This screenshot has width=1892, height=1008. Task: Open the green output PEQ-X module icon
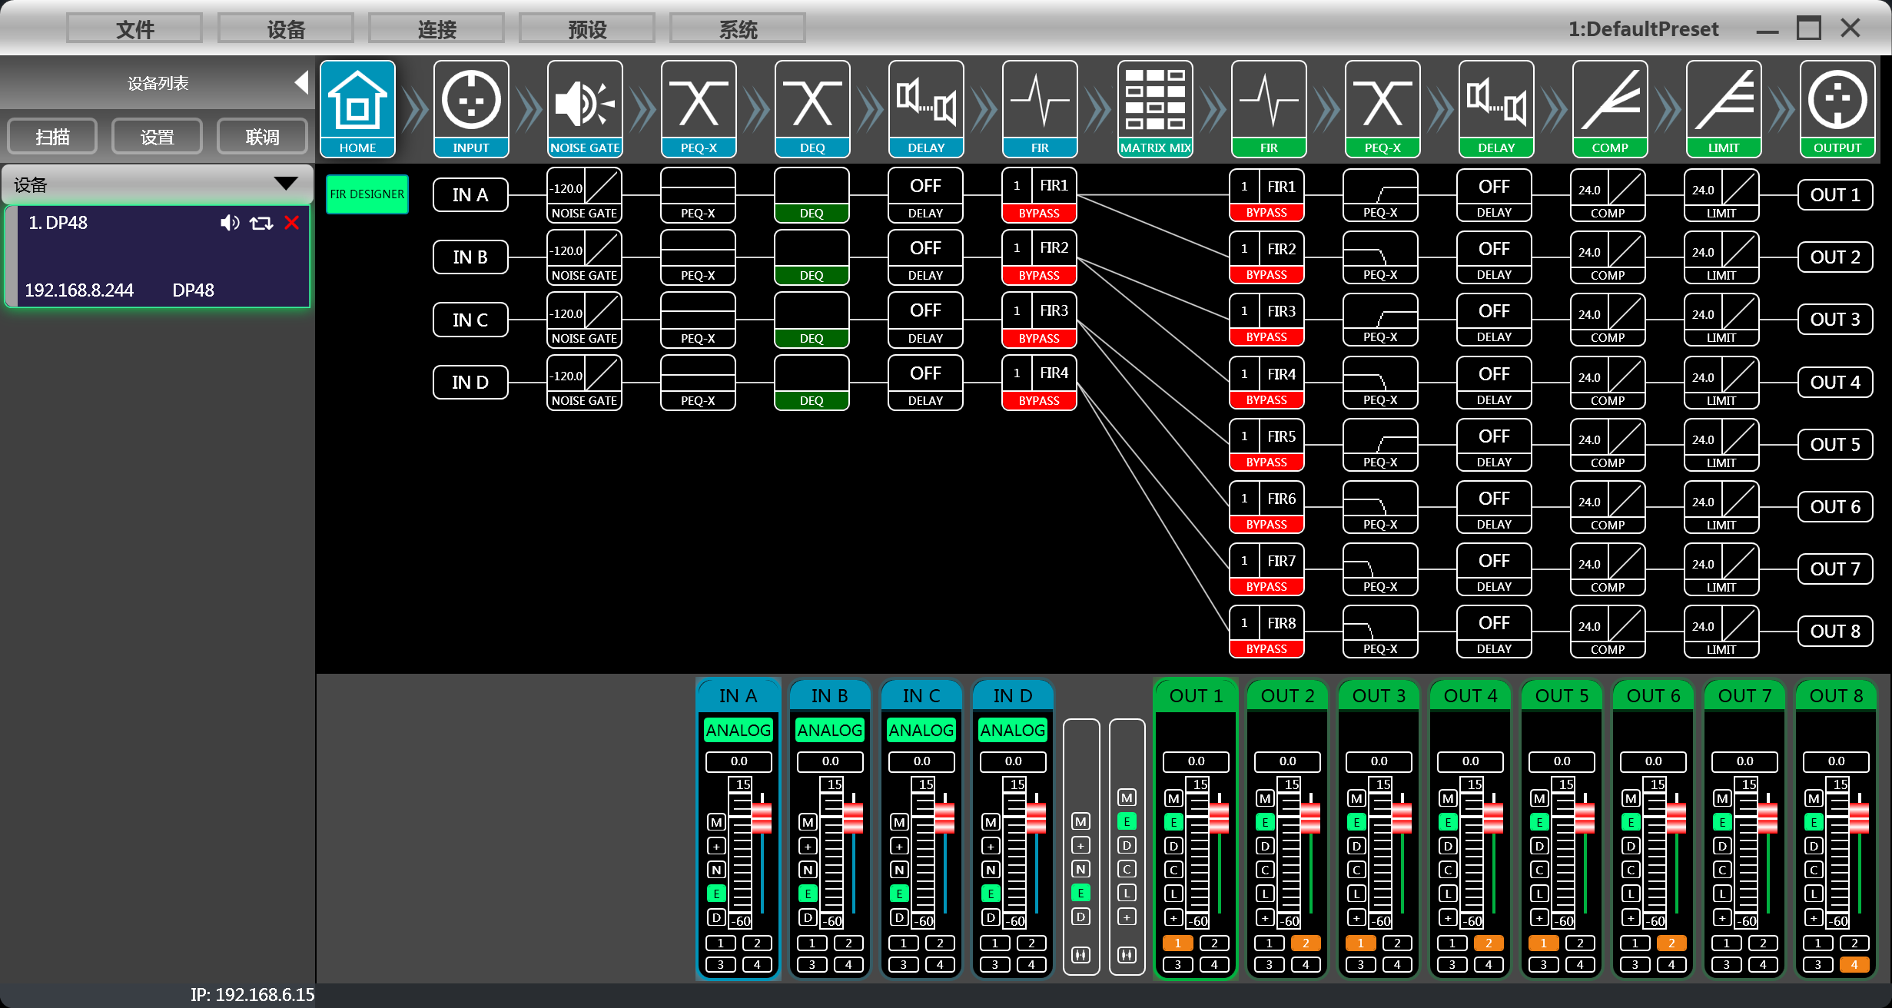coord(1382,109)
